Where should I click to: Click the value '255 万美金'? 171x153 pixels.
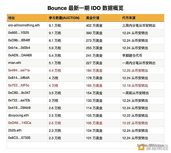94,48
